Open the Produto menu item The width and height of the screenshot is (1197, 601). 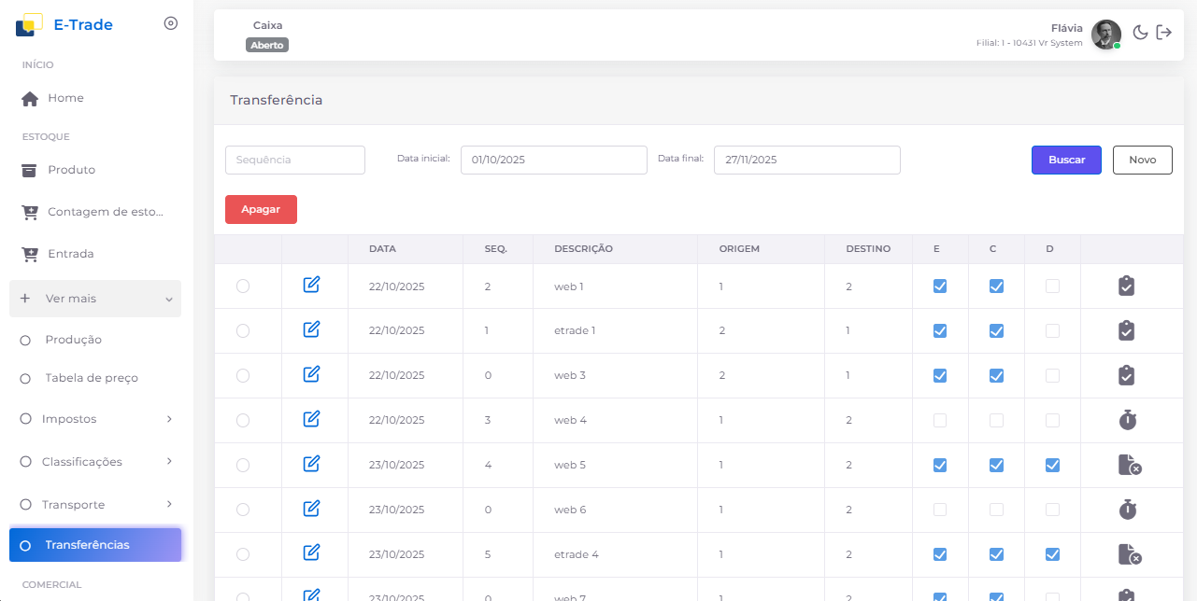71,170
